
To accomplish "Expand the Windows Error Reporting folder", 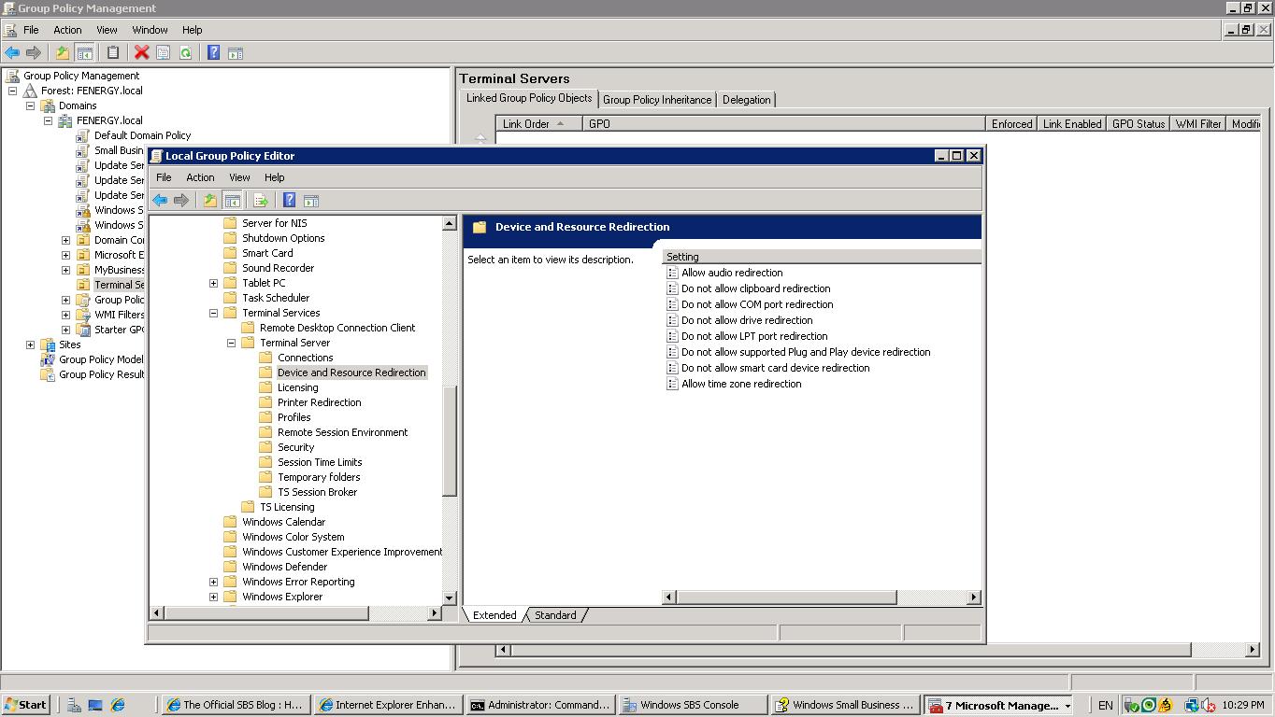I will (x=214, y=582).
